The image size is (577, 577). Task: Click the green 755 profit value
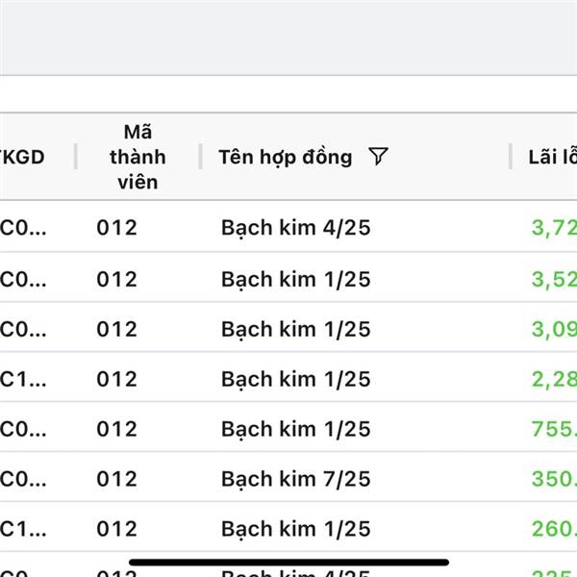554,429
